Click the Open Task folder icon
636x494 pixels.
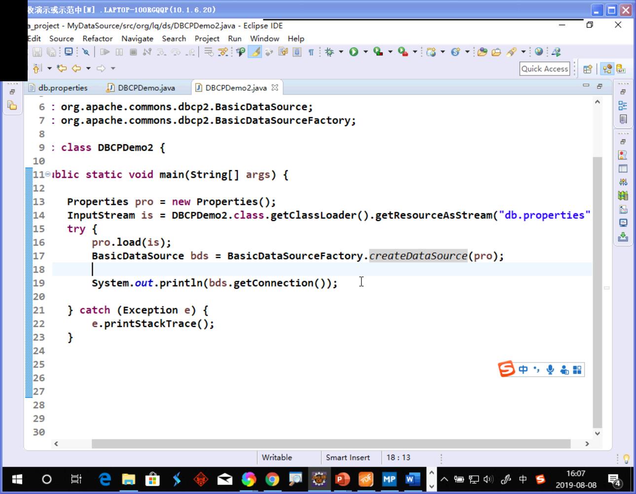click(496, 52)
